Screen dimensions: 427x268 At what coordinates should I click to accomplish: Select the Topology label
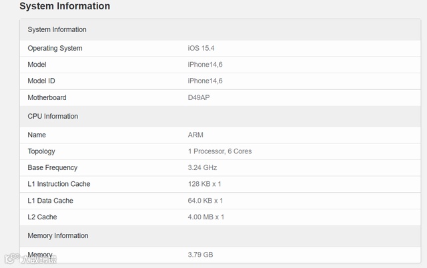[41, 151]
